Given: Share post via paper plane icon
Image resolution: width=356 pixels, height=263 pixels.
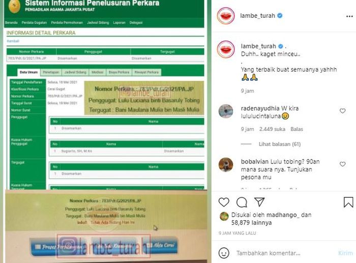Looking at the screenshot, I should [259, 202].
